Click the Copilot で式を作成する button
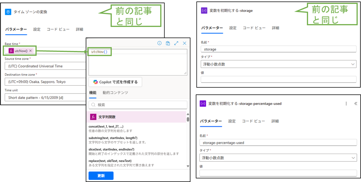 [x=115, y=82]
